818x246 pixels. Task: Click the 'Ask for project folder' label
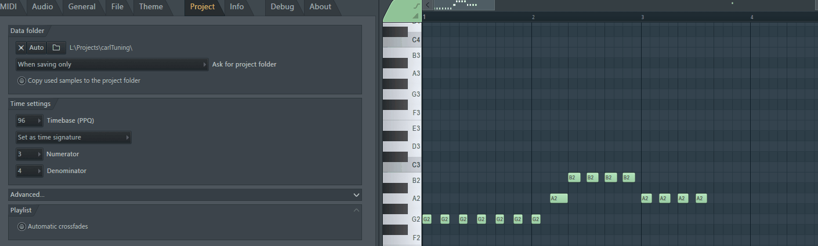pyautogui.click(x=244, y=64)
